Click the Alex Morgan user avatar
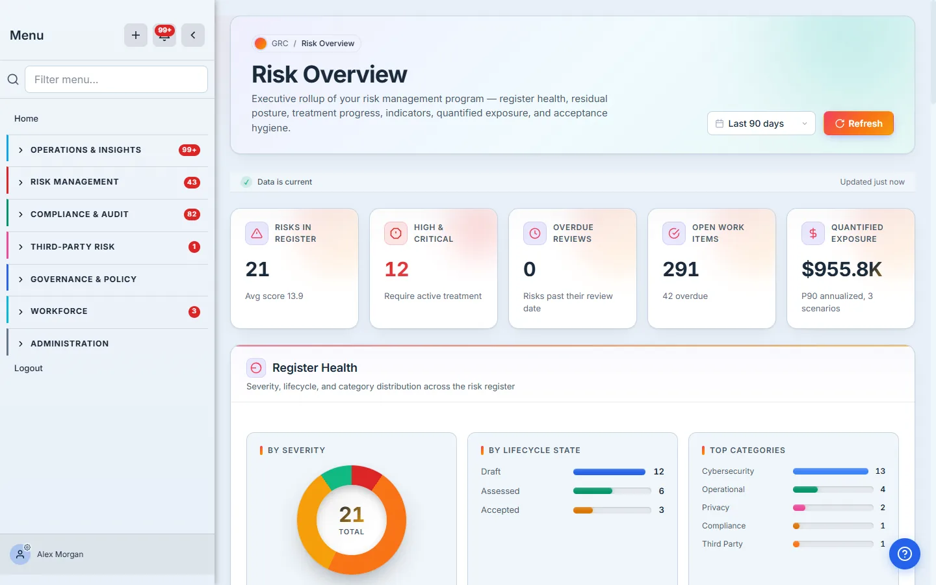Viewport: 936px width, 585px height. coord(20,554)
